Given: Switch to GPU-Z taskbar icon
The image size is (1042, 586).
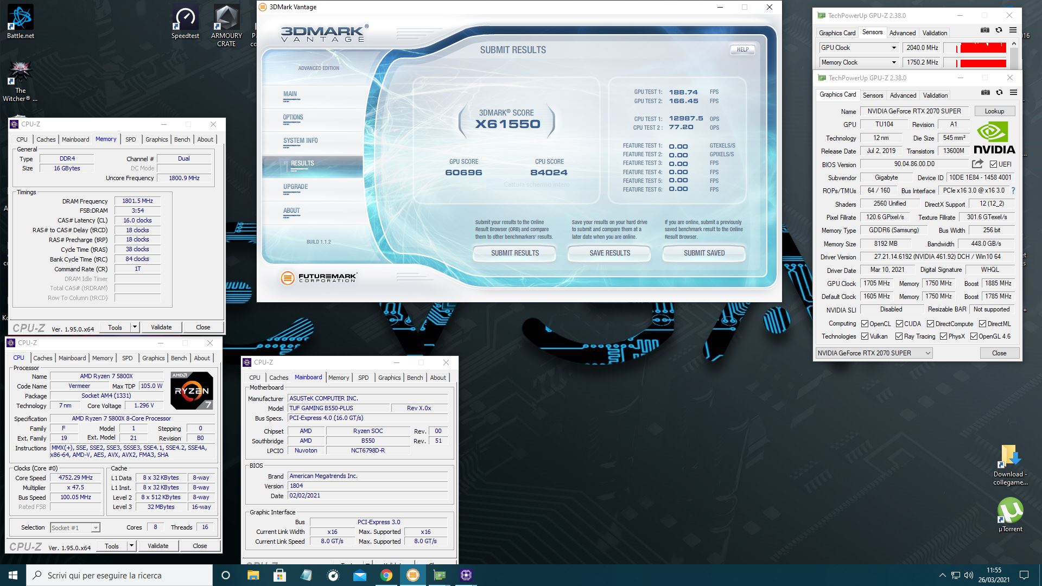Looking at the screenshot, I should [440, 575].
